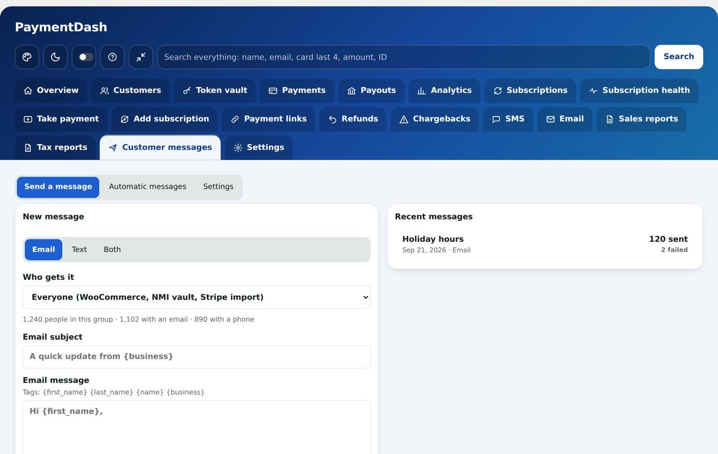Click the "2 failed" status text

(x=674, y=250)
